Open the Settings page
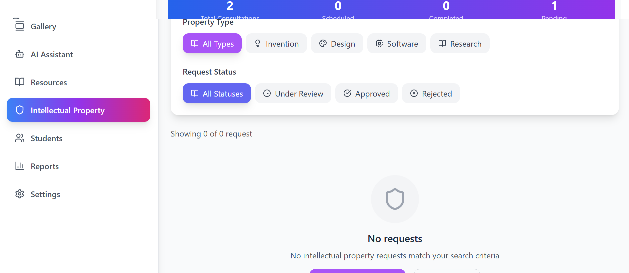The image size is (629, 273). pos(78,194)
